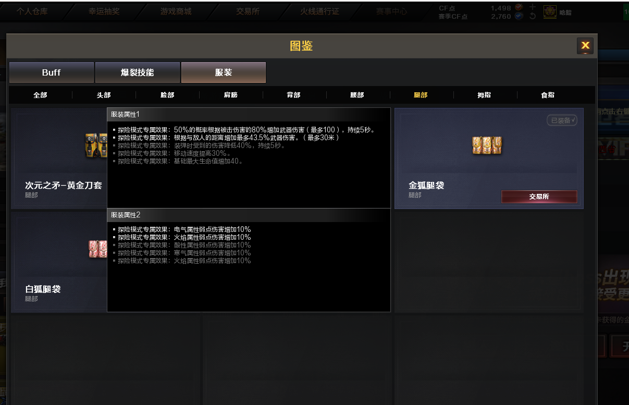Switch to the Buff tab

[x=52, y=72]
